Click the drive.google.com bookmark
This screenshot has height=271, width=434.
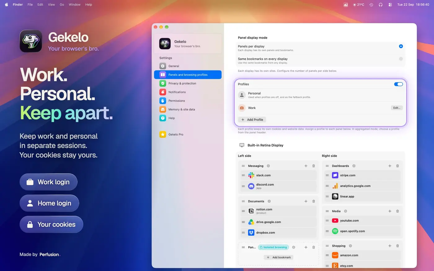(278, 222)
